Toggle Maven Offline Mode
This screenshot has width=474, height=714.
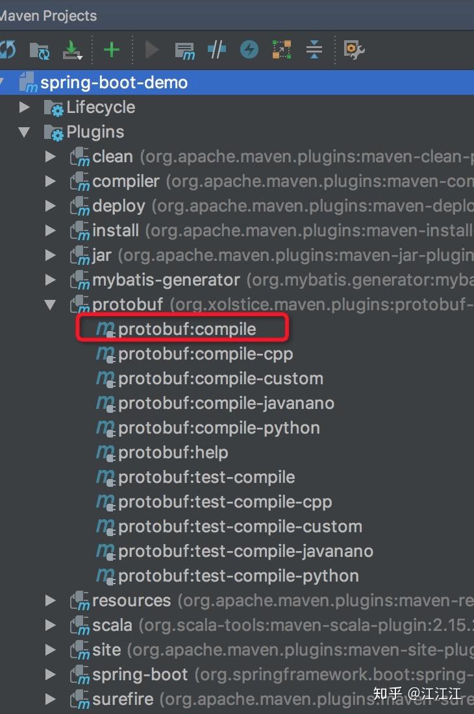[217, 49]
